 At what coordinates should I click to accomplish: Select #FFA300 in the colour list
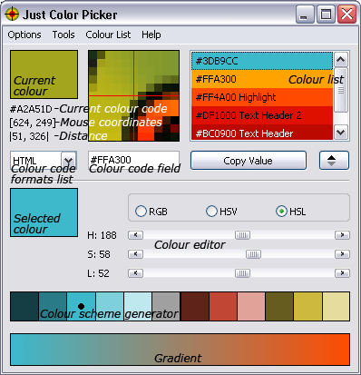point(262,79)
